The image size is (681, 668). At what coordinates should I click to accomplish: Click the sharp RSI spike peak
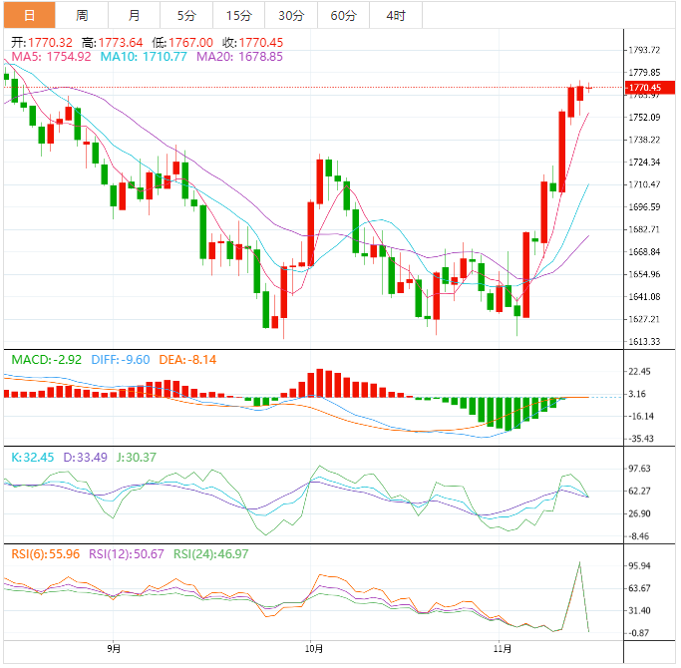(x=579, y=563)
